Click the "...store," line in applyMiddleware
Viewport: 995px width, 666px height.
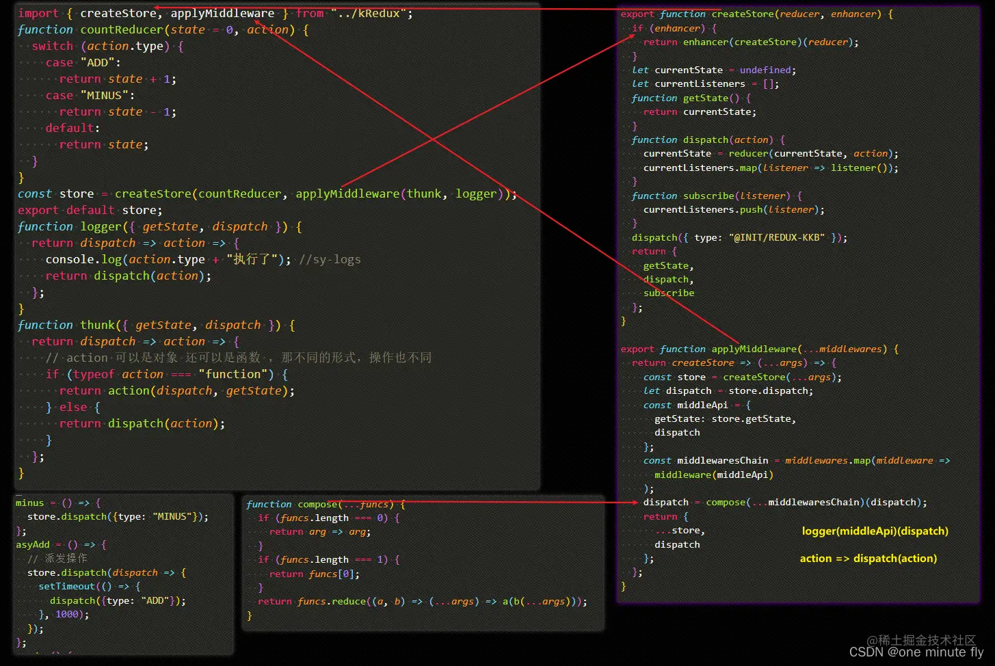[680, 530]
